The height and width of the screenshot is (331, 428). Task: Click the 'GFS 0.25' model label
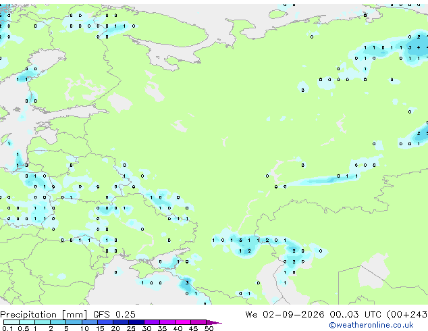(114, 315)
